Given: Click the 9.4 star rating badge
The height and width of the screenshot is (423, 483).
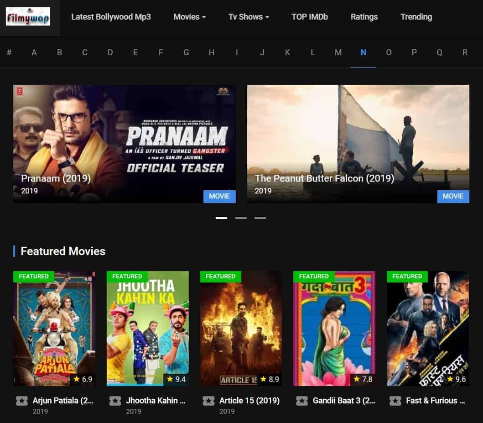Looking at the screenshot, I should [176, 379].
